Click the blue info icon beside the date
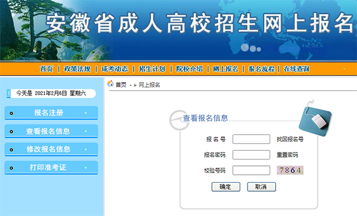 click(x=9, y=93)
